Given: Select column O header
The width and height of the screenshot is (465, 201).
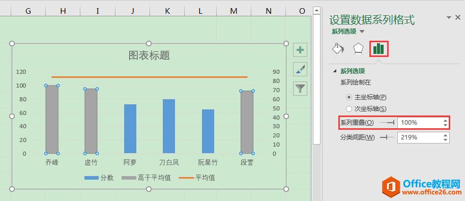Looking at the screenshot, I should coord(302,11).
